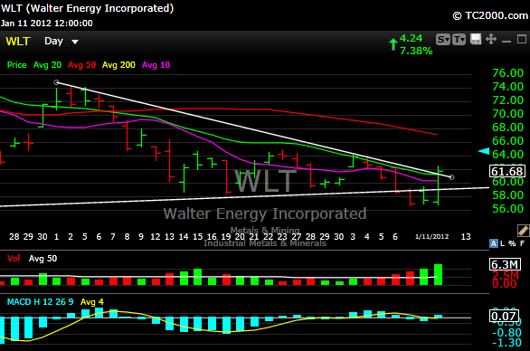This screenshot has height=351, width=530.
Task: Click the cyan arrow marker on price scale
Action: click(483, 151)
